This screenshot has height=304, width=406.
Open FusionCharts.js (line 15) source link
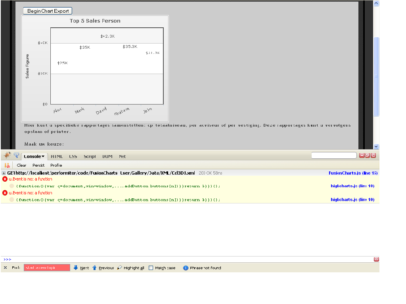353,173
